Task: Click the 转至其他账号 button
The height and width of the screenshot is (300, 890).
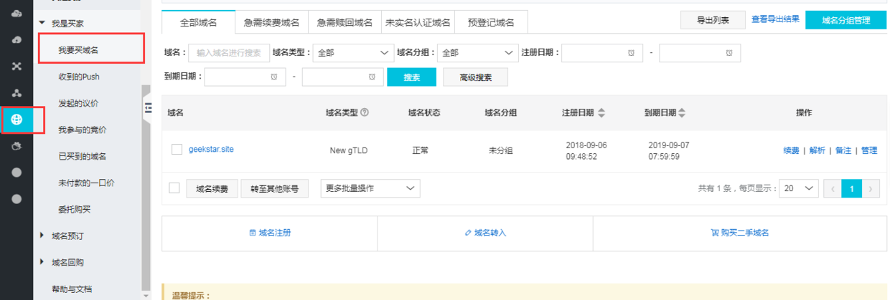Action: click(x=274, y=189)
